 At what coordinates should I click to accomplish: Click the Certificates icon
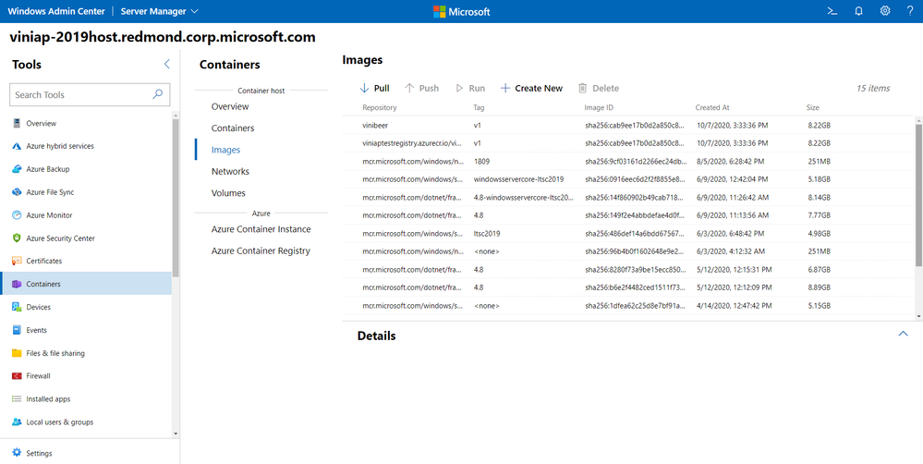click(x=17, y=261)
